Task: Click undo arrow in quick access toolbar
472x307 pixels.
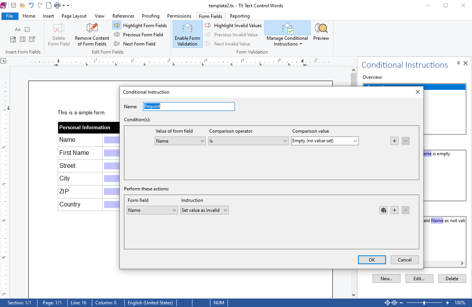Action: click(31, 5)
